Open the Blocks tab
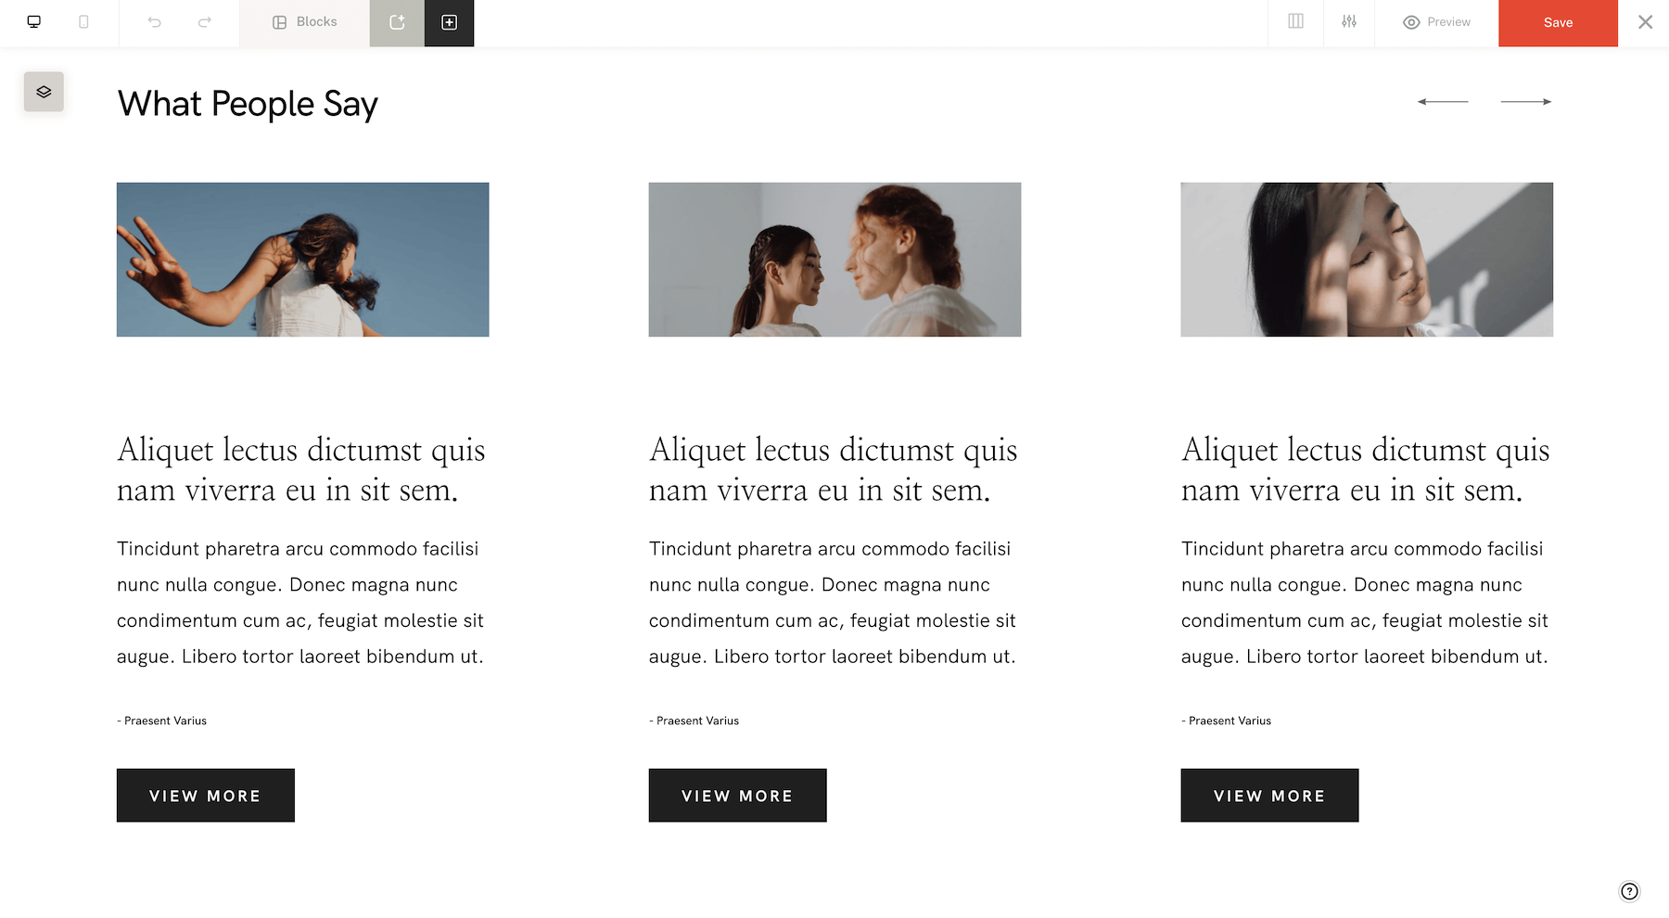Image resolution: width=1669 pixels, height=918 pixels. 304,22
